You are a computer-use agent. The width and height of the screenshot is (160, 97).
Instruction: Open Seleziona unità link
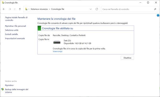(12, 30)
